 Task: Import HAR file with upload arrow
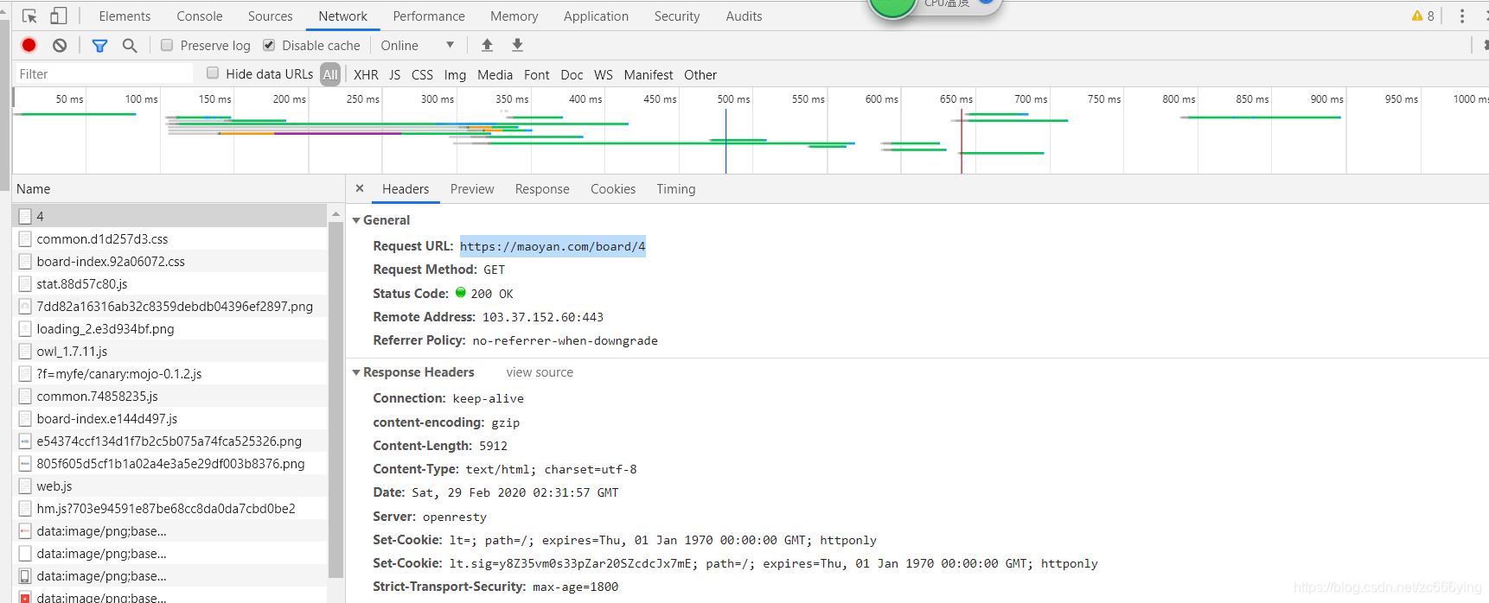point(487,45)
